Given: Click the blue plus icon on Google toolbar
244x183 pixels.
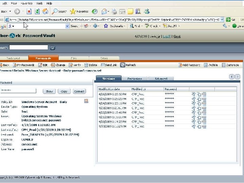Looking at the screenshot, I should coord(95,26).
